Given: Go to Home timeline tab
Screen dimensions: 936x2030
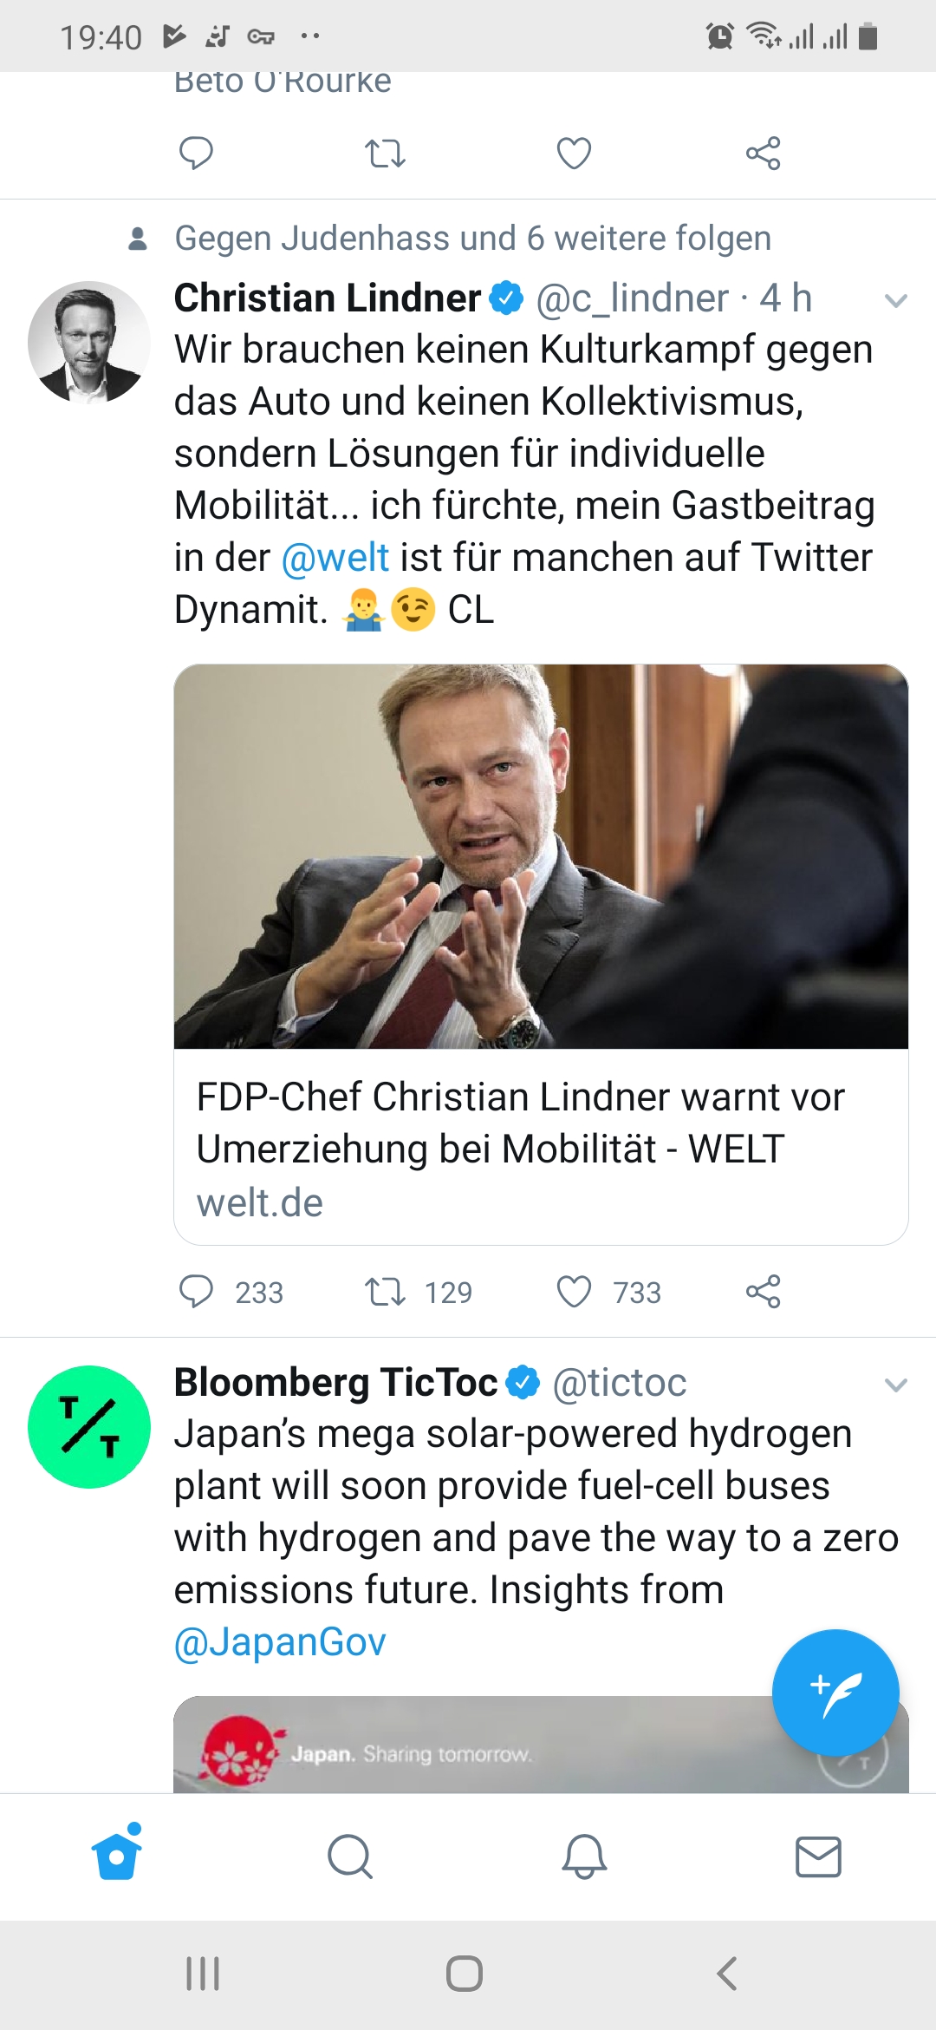Looking at the screenshot, I should (x=117, y=1856).
